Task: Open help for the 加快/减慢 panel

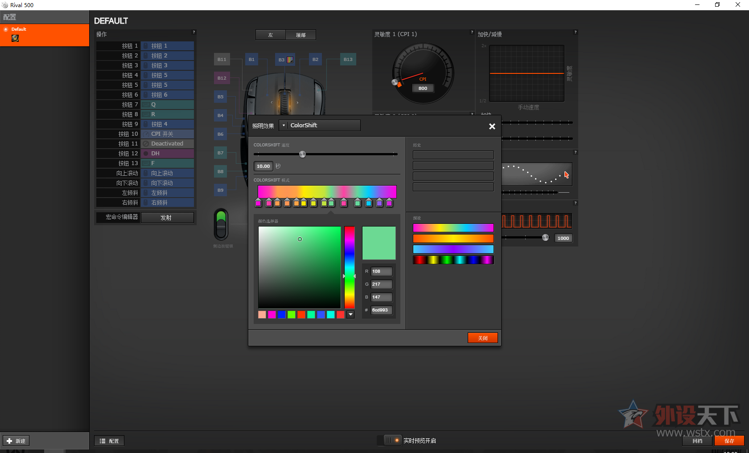Action: pyautogui.click(x=575, y=32)
